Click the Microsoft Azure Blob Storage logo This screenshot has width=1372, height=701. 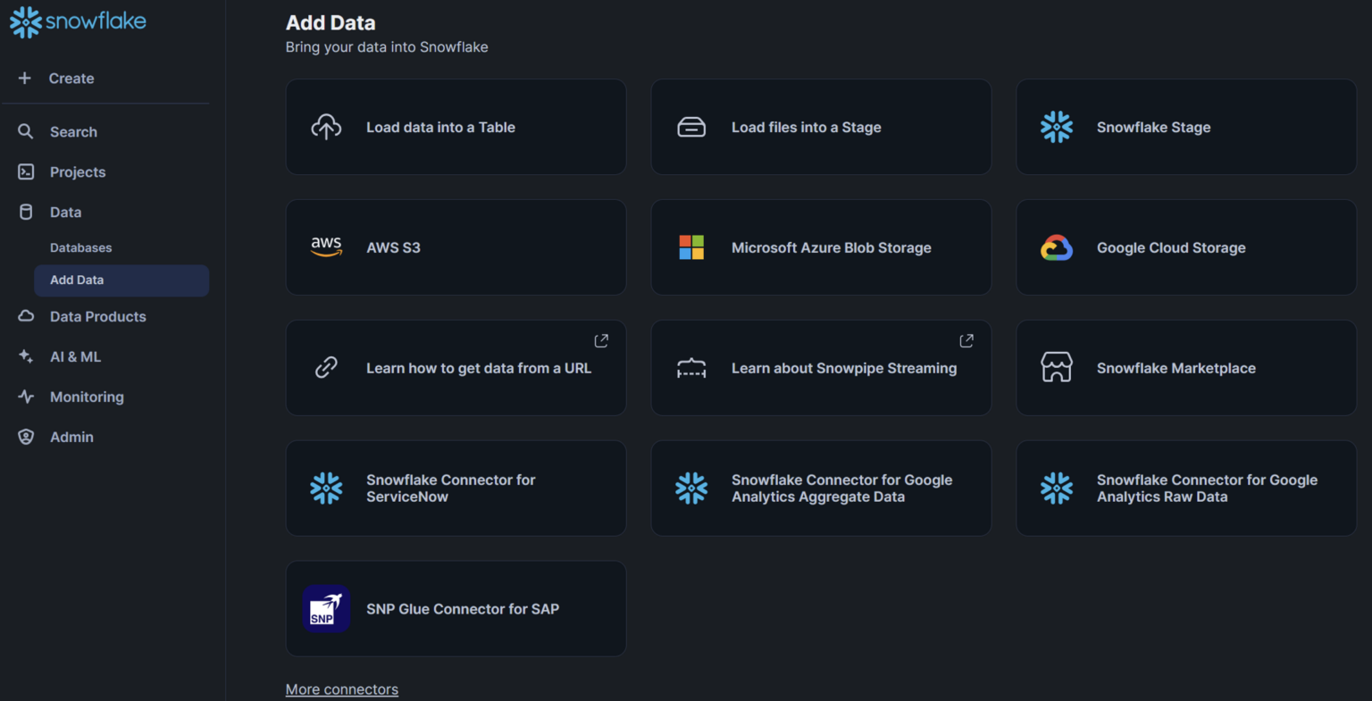691,247
